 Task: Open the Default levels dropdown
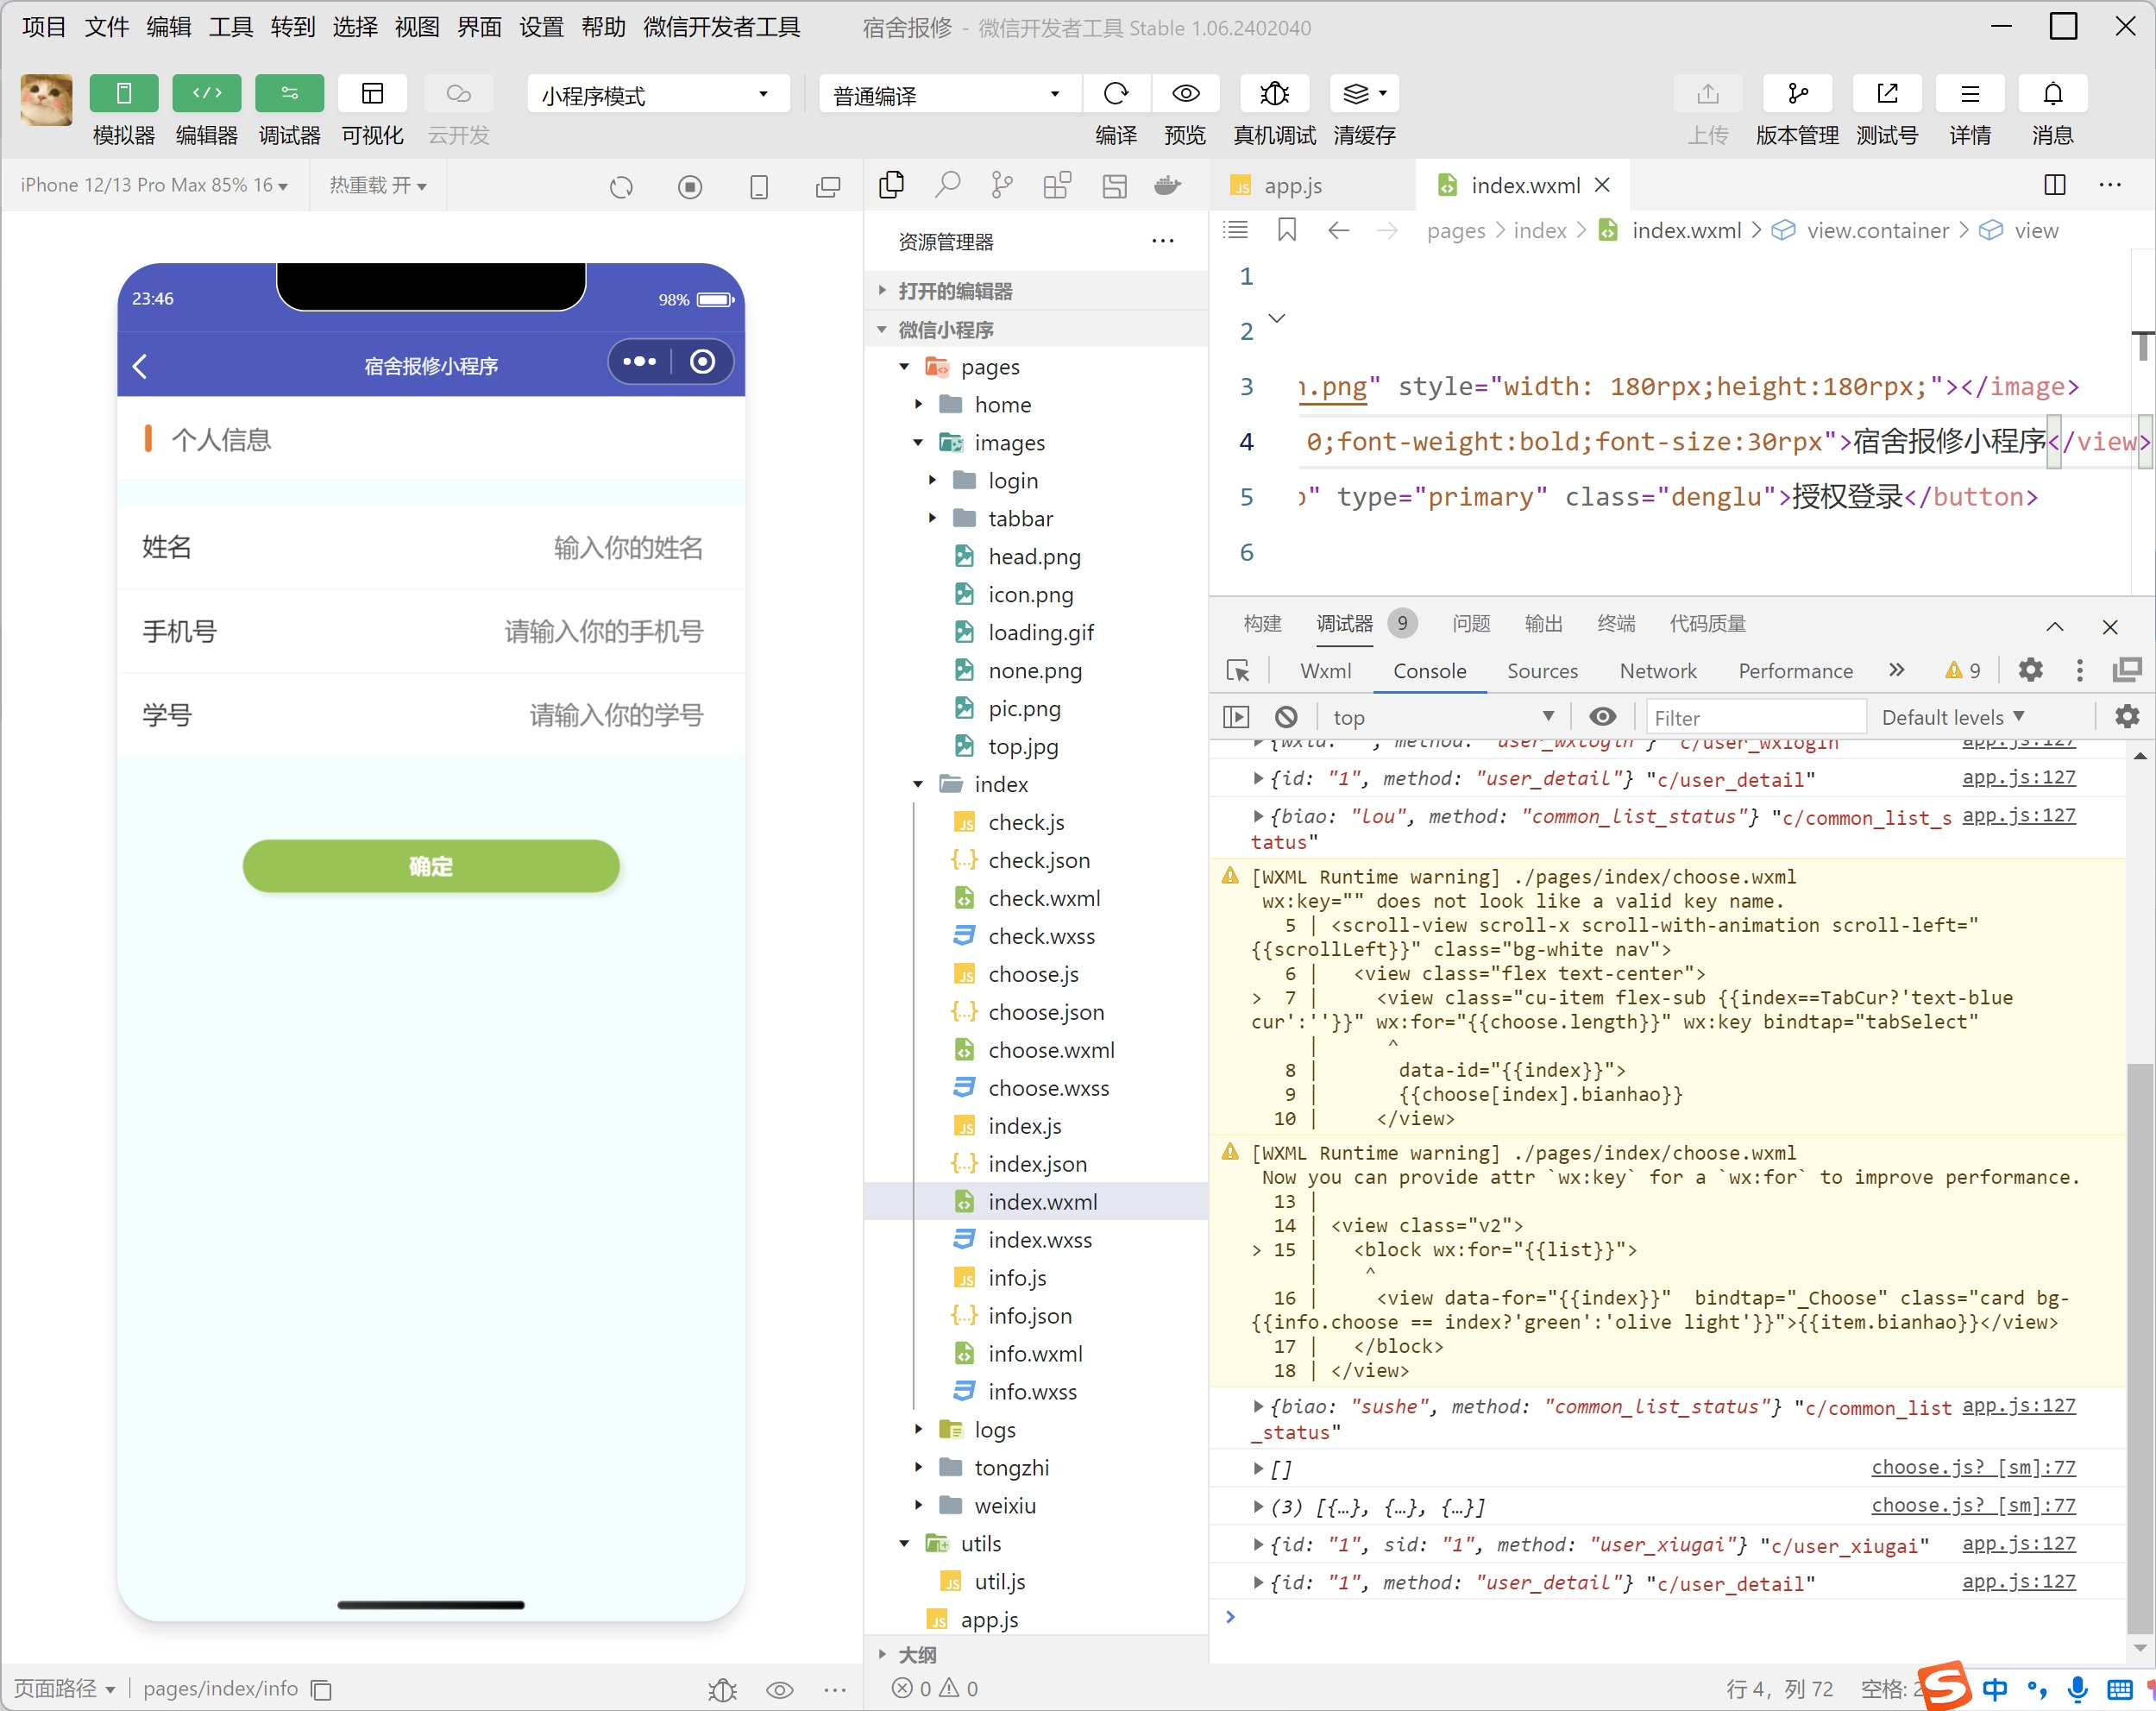coord(1952,717)
